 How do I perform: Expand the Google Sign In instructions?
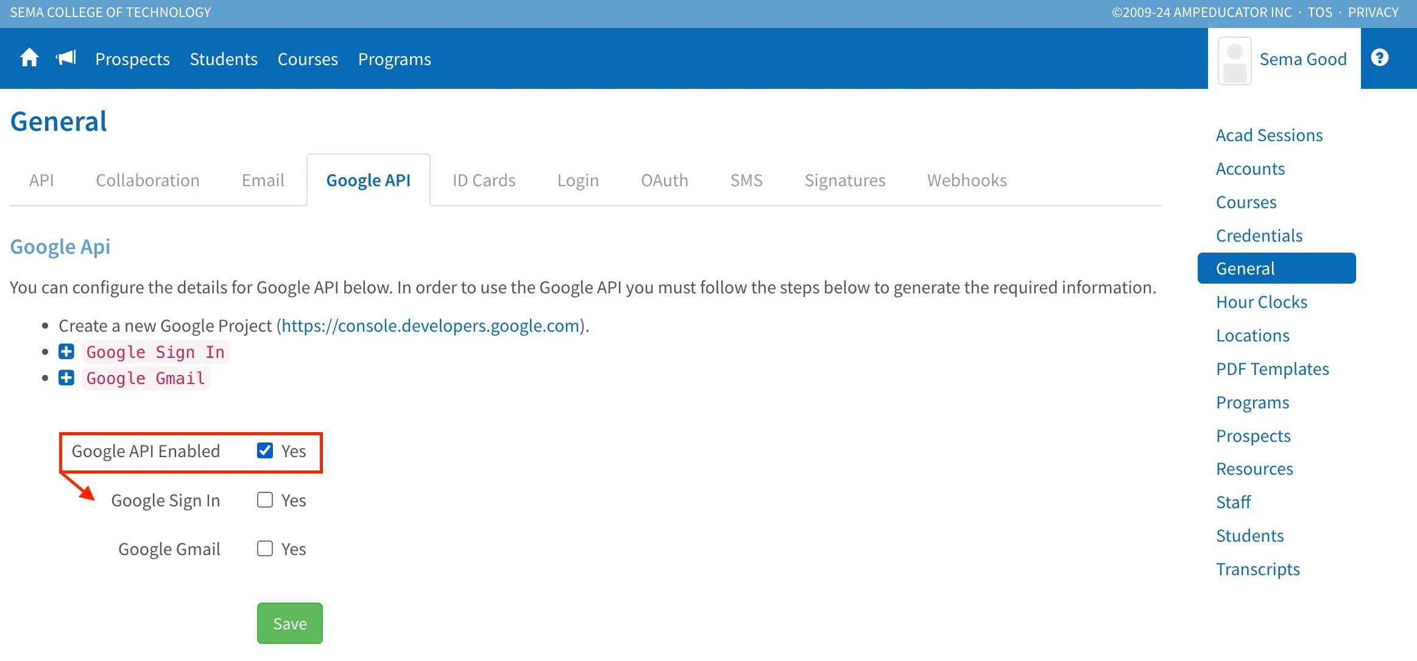tap(66, 352)
